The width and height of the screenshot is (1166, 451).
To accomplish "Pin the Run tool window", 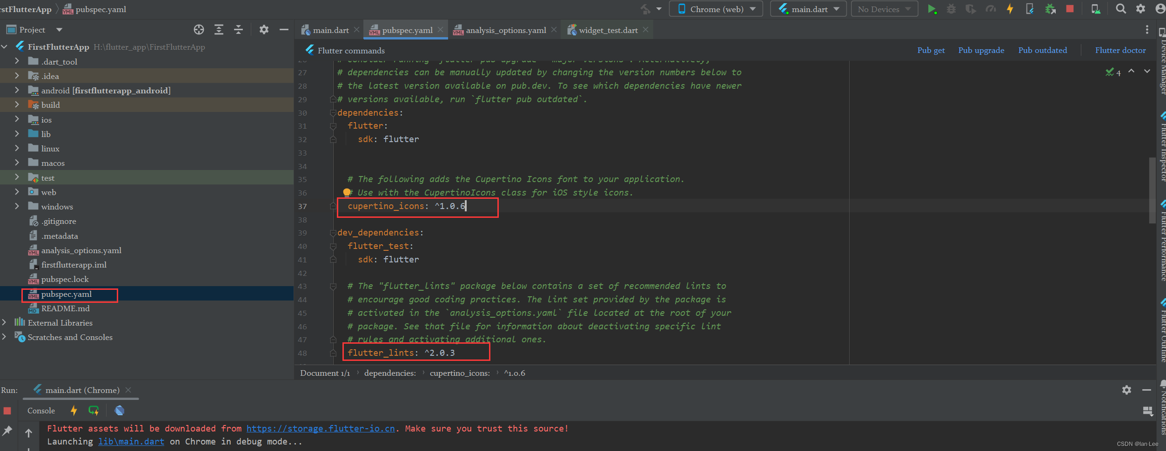I will (x=7, y=430).
